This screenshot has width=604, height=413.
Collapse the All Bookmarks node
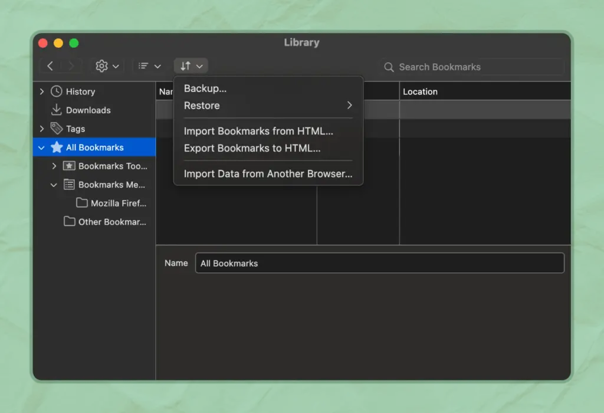tap(41, 147)
